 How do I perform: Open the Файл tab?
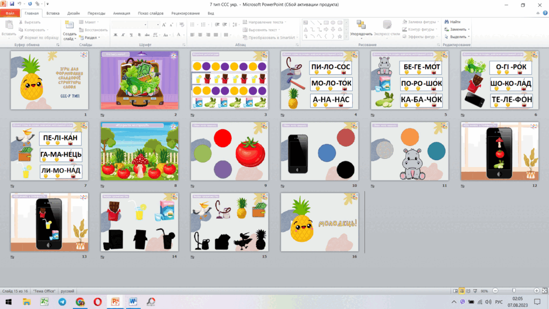pos(10,13)
